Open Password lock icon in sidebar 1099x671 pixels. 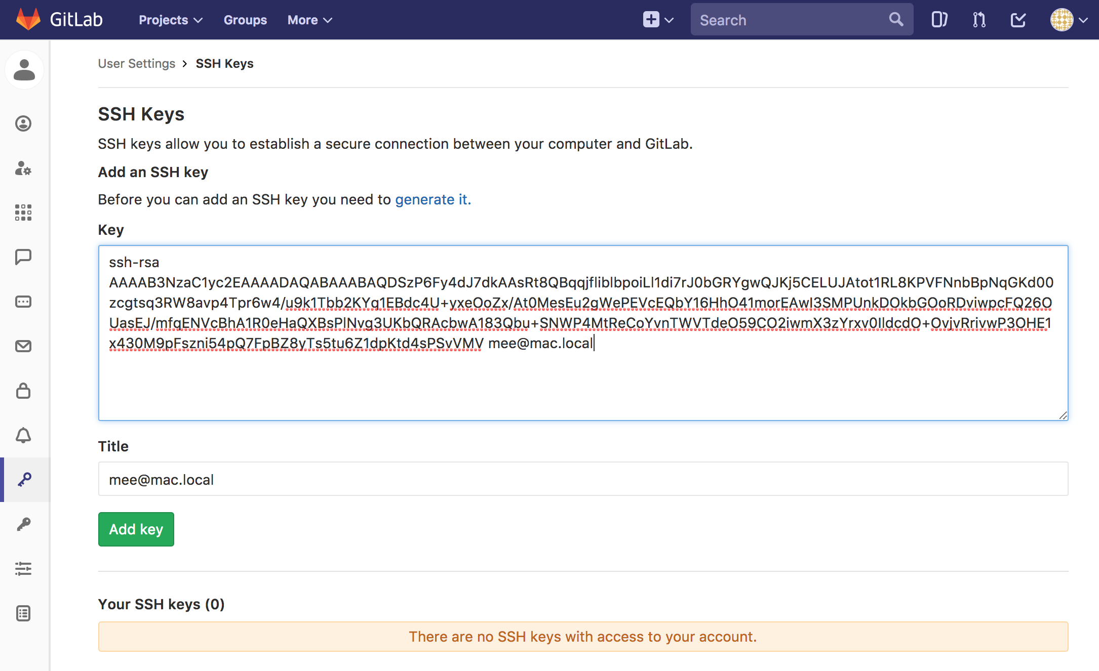point(23,391)
